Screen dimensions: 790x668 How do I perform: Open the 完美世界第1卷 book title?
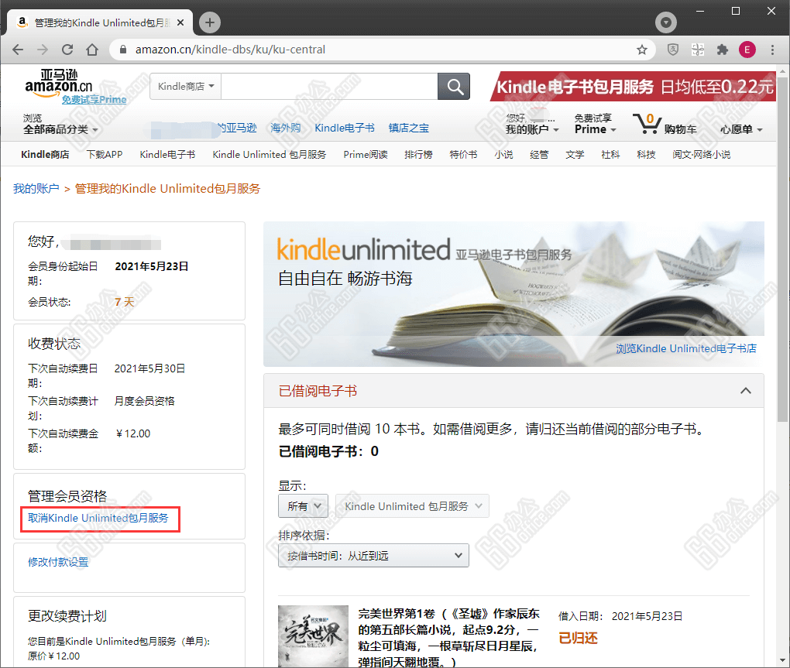tap(448, 638)
